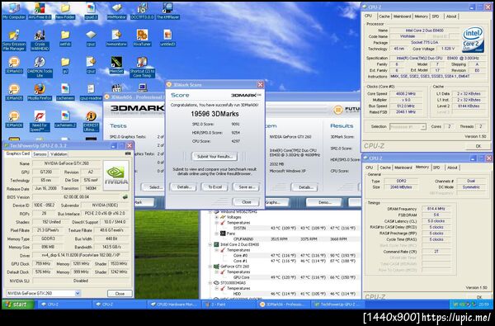This screenshot has width=495, height=326.
Task: Collapse Fans node in HWMonitor tree
Action: click(x=216, y=234)
